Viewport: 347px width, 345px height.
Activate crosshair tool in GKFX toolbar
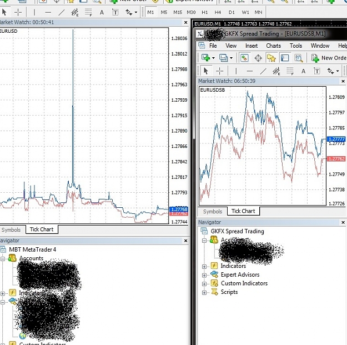pyautogui.click(x=219, y=71)
